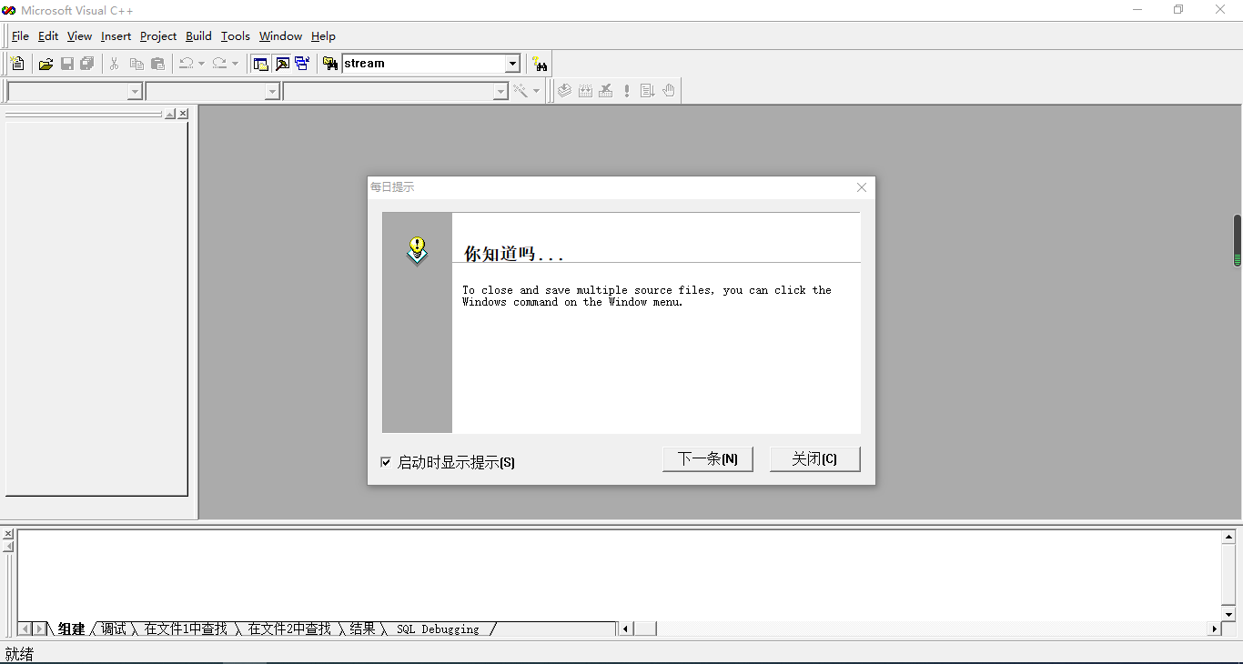Open the Project menu
Viewport: 1243px width, 664px height.
158,36
